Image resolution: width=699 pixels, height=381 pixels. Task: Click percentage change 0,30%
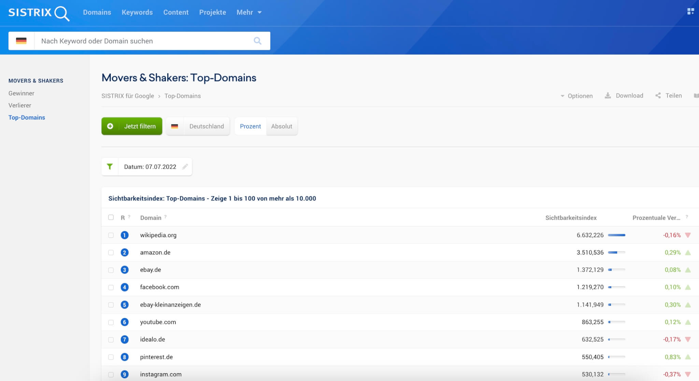pos(672,305)
